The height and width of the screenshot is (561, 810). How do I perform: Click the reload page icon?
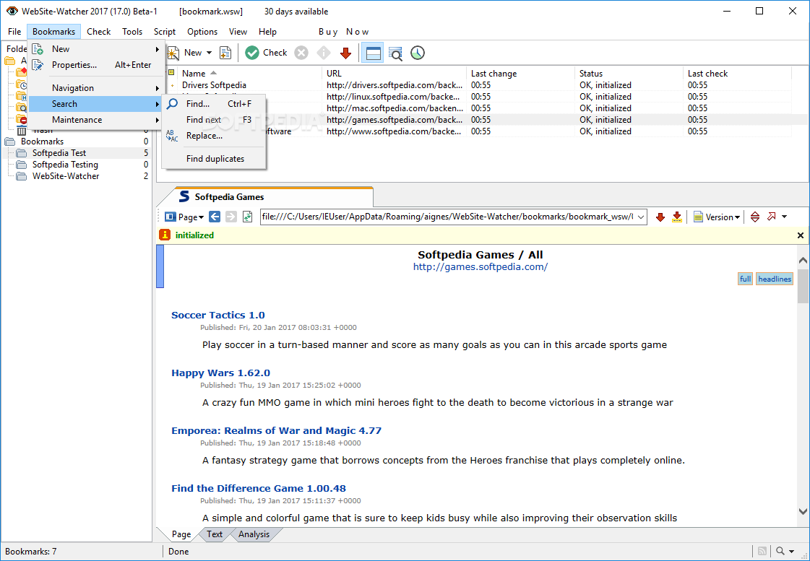[247, 217]
